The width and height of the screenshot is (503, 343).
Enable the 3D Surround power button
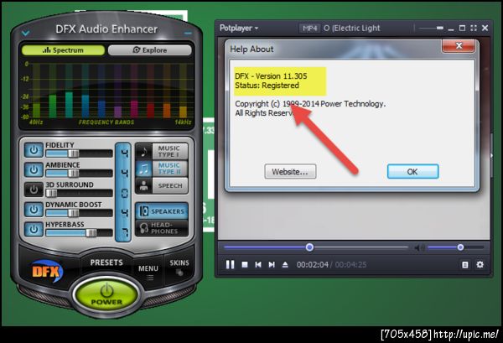34,190
